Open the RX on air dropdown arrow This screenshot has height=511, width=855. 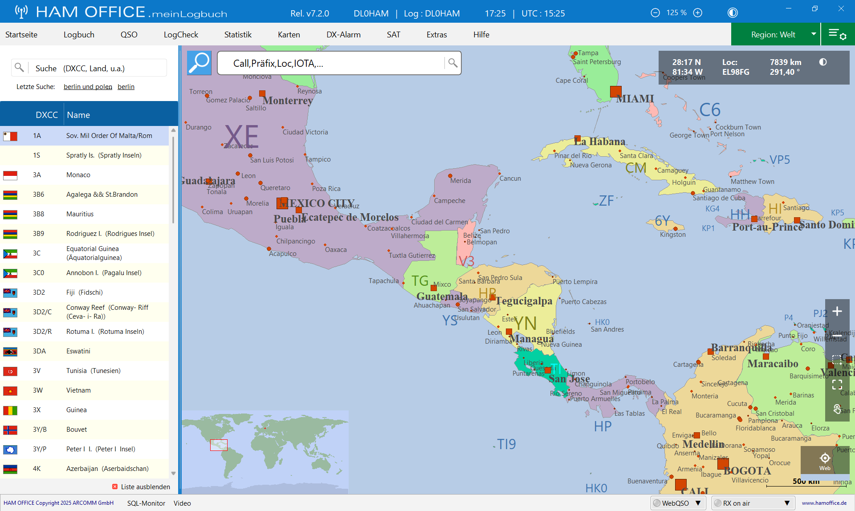pos(787,503)
